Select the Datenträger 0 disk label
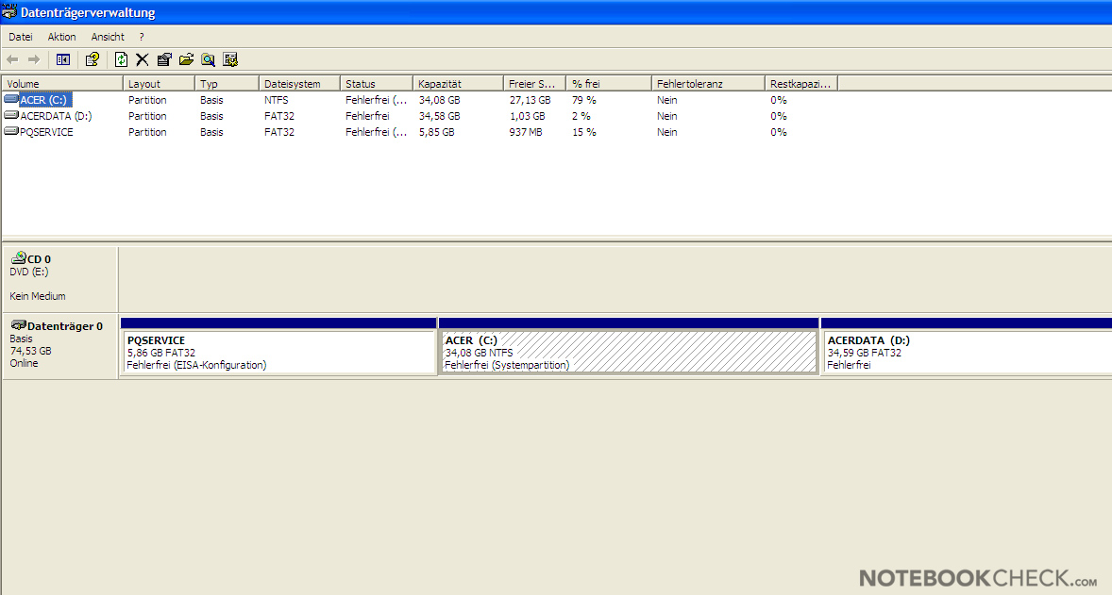Screen dimensions: 1112x595 tap(65, 326)
